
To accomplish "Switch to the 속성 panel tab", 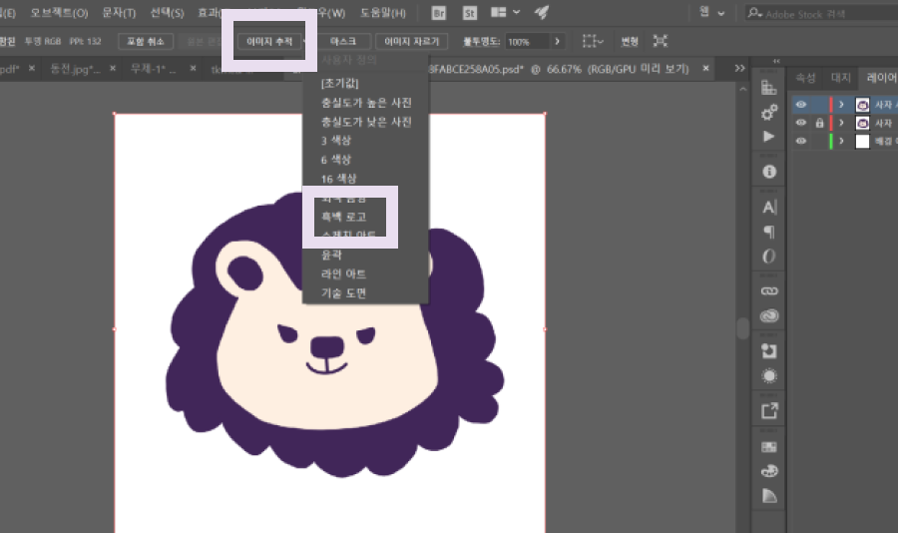I will (804, 77).
